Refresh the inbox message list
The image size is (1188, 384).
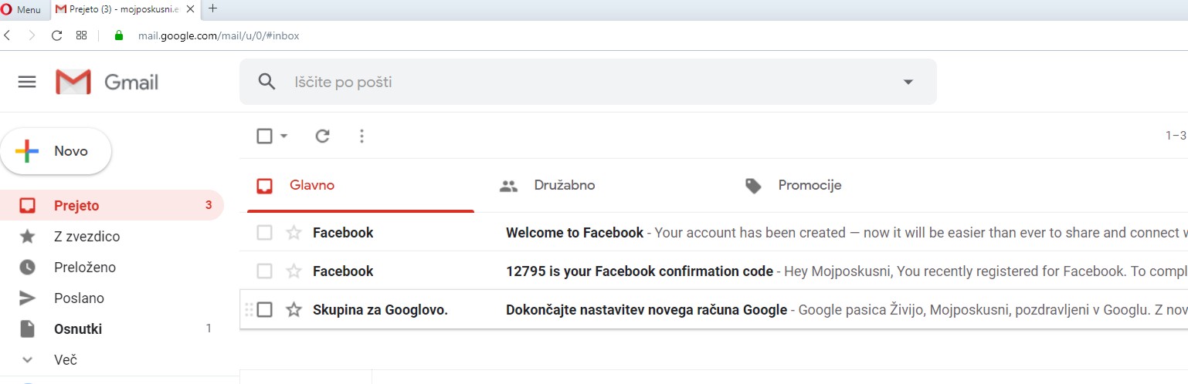tap(323, 136)
